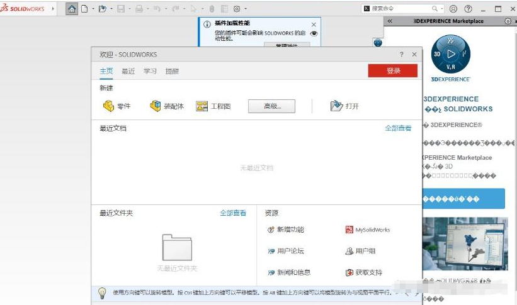Open the 用户组 resource link
This screenshot has width=517, height=305.
360,251
